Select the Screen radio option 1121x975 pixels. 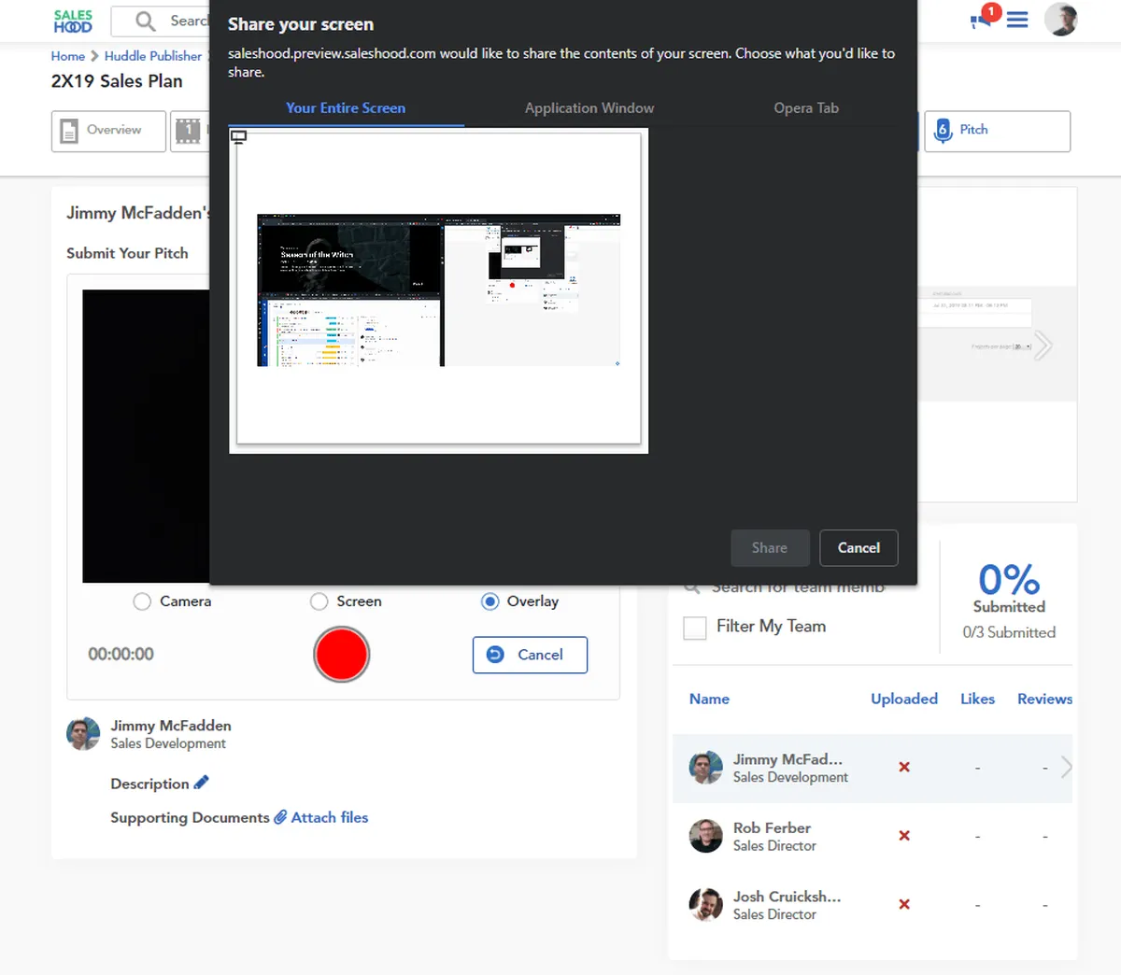tap(319, 601)
